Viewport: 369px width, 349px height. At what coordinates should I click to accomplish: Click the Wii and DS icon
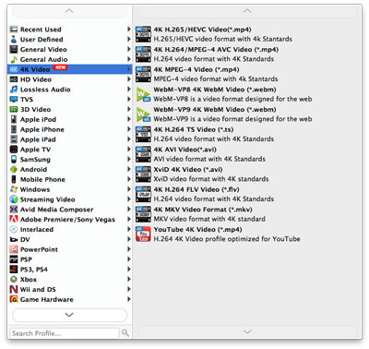click(x=14, y=289)
